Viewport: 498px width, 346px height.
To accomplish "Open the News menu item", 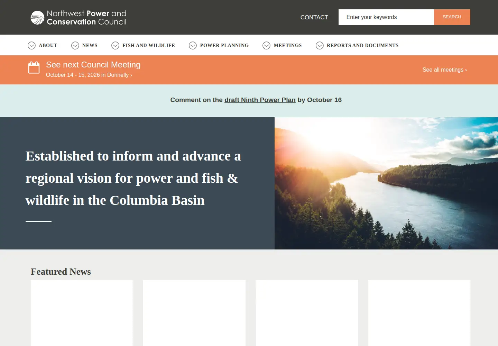I will pyautogui.click(x=90, y=45).
